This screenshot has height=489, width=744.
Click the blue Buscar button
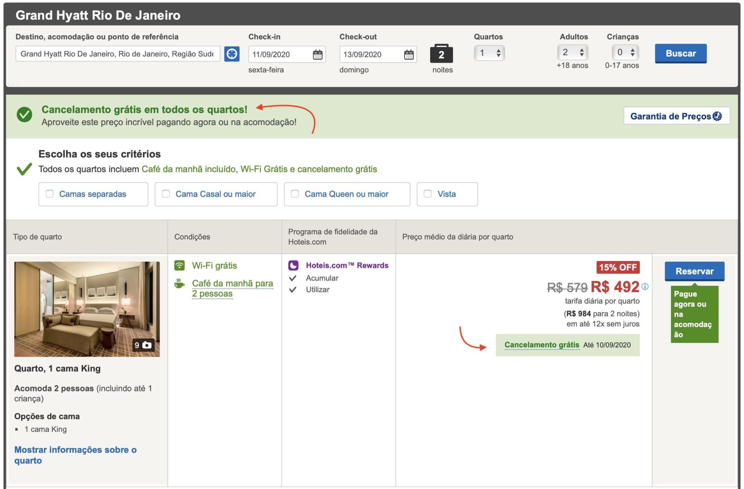pyautogui.click(x=681, y=53)
